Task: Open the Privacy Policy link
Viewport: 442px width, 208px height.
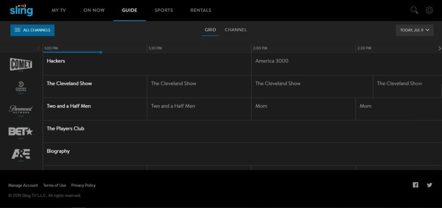Action: pos(83,186)
